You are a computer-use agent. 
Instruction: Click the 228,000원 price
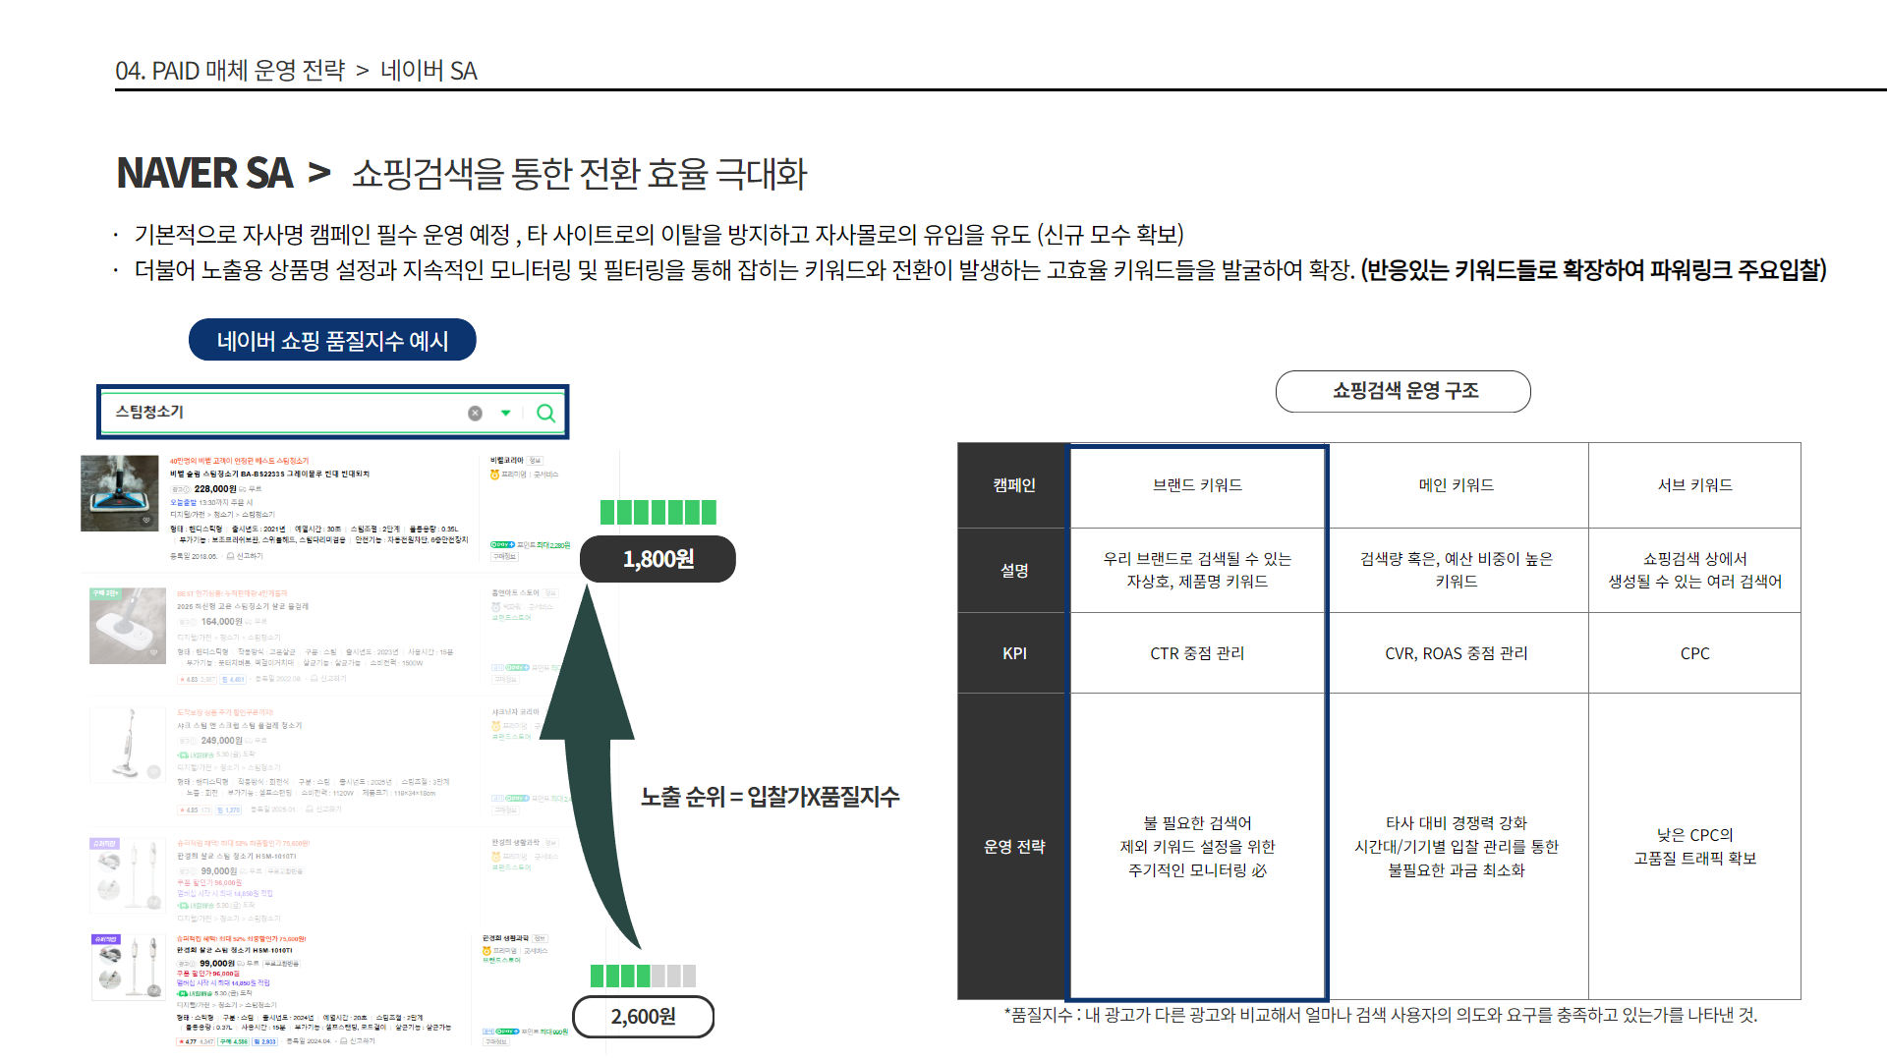click(215, 488)
